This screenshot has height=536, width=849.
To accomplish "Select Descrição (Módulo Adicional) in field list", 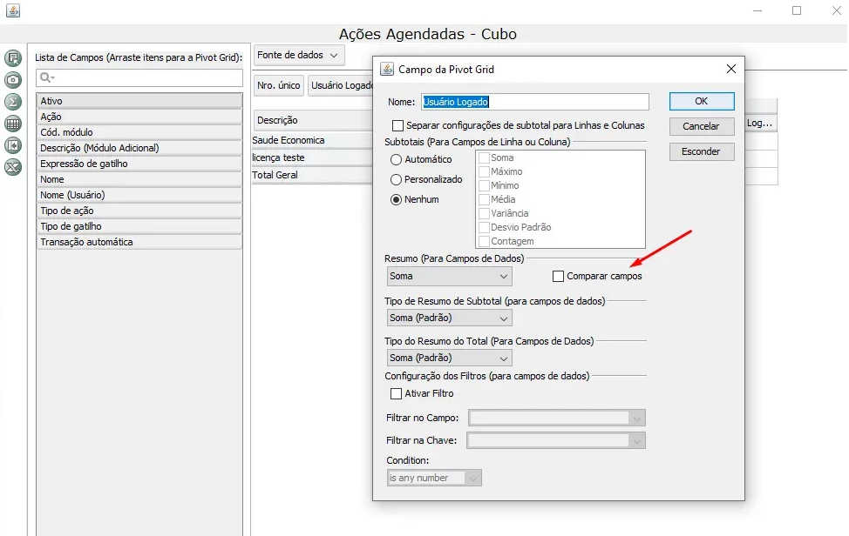I will [x=139, y=148].
